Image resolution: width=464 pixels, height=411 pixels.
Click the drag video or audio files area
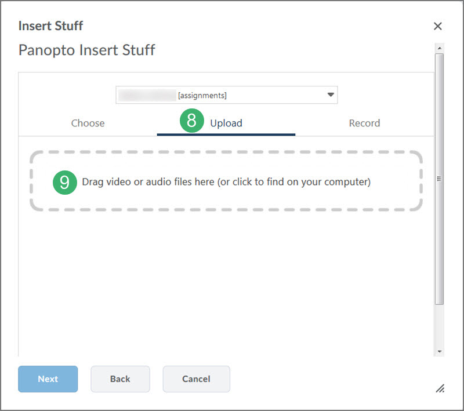(226, 181)
